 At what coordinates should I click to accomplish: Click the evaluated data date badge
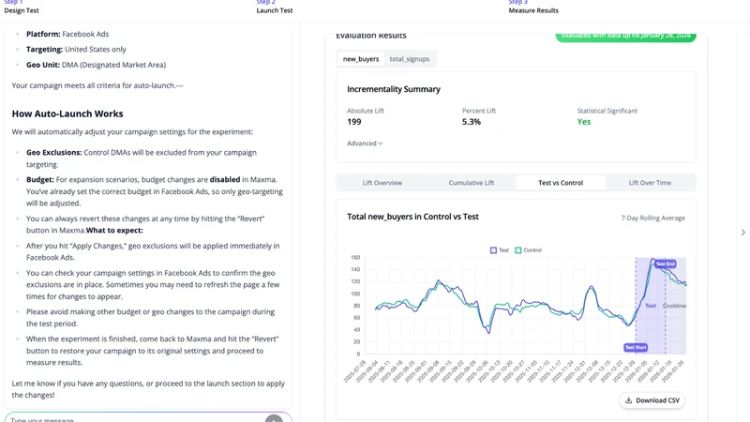tap(625, 37)
